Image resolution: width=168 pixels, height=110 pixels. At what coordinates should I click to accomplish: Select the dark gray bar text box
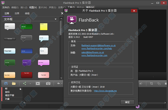10,39
